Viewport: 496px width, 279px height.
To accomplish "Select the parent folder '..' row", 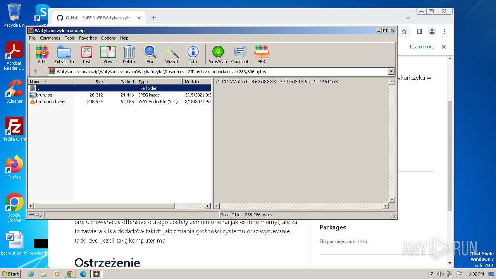I will point(119,88).
